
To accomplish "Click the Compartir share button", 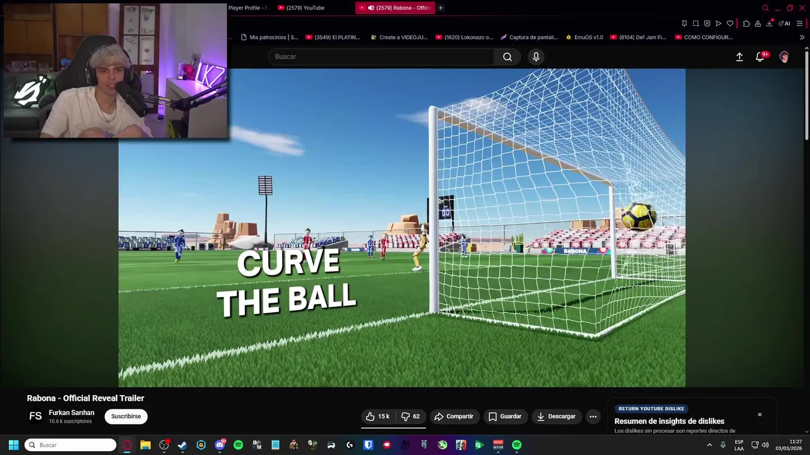I will click(454, 416).
